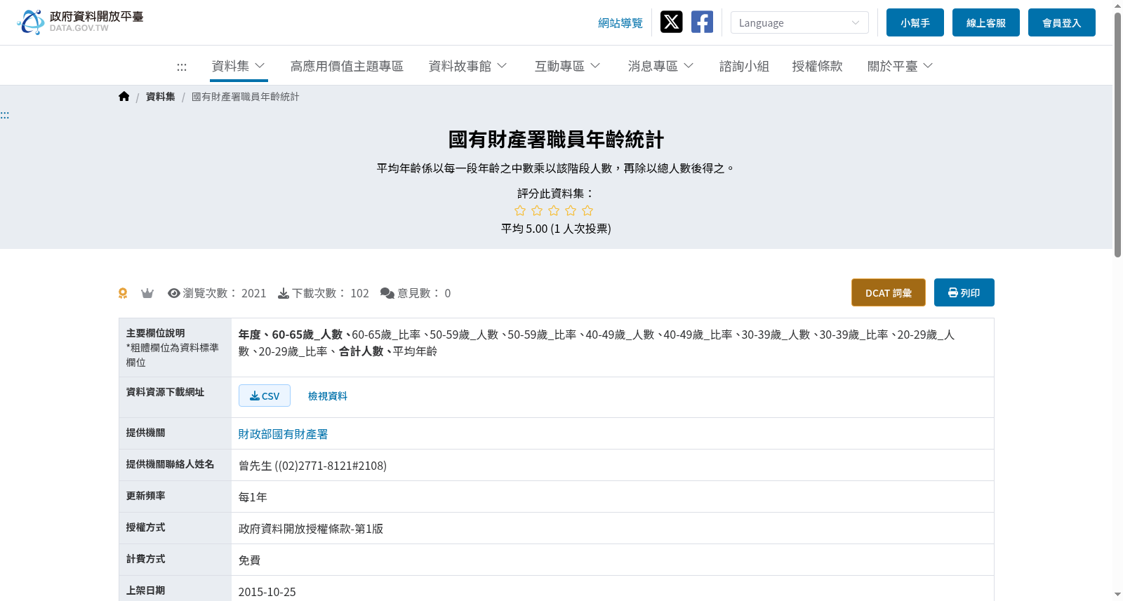Click 平均 5.00 rating summary text
Image resolution: width=1123 pixels, height=601 pixels.
coord(556,229)
